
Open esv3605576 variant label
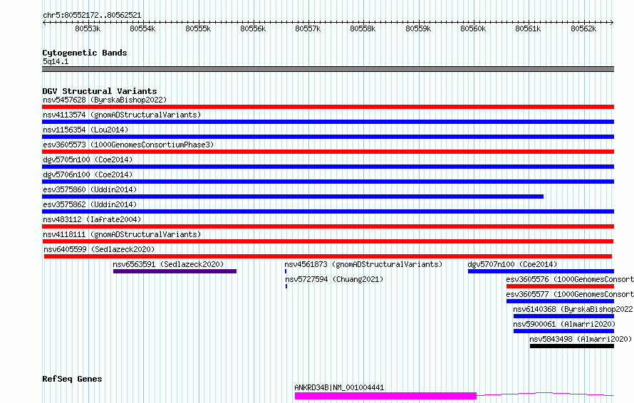coord(570,279)
